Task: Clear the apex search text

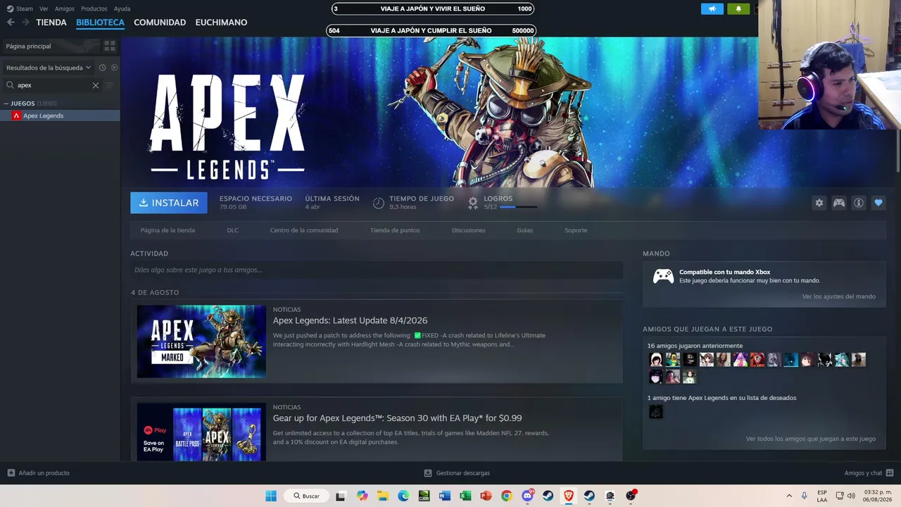Action: (96, 85)
